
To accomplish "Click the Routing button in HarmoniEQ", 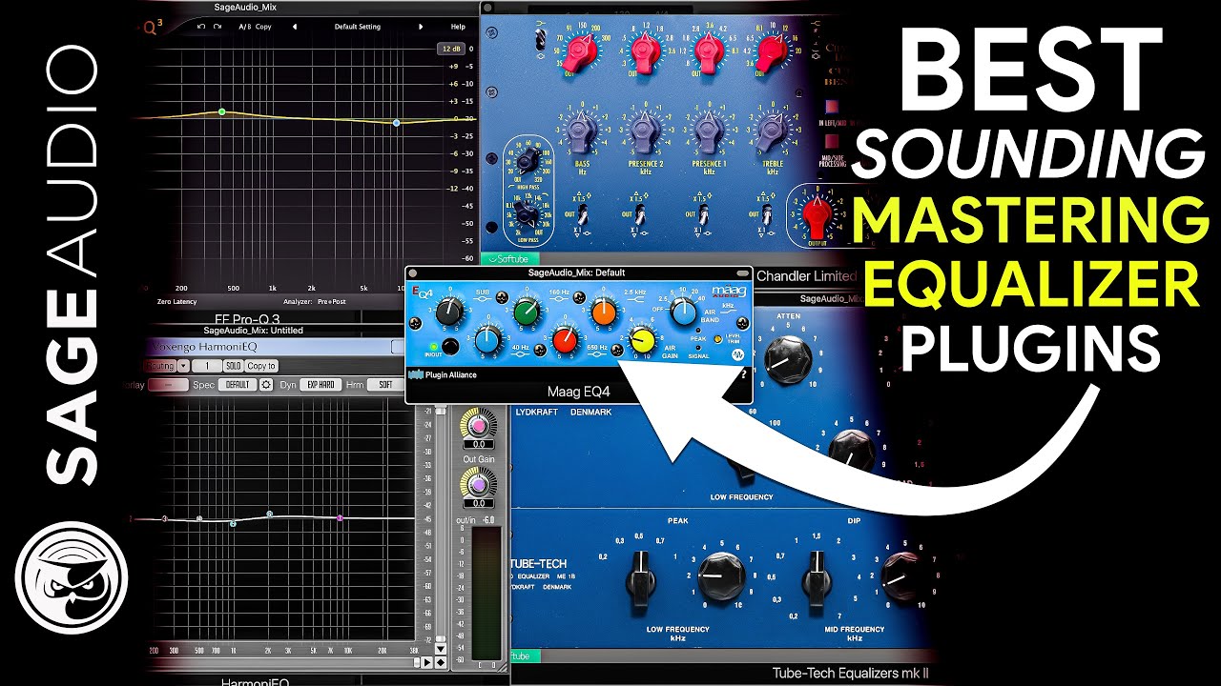I will pyautogui.click(x=159, y=366).
